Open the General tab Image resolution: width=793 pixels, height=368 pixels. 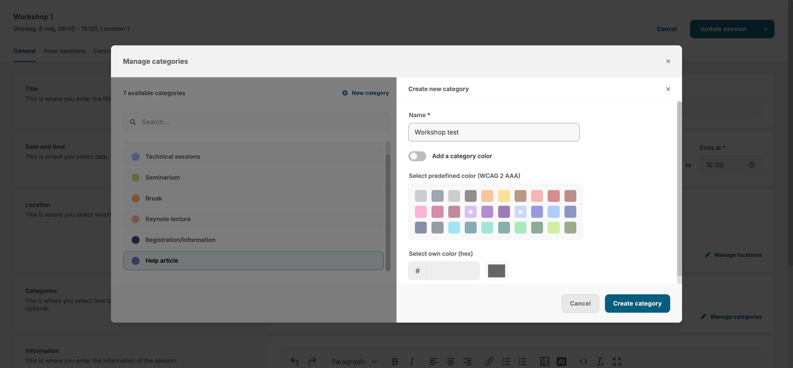pyautogui.click(x=24, y=51)
